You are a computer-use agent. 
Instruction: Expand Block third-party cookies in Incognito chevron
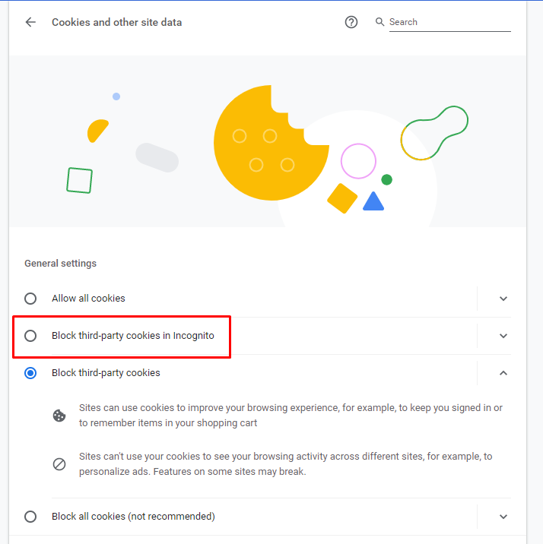tap(503, 336)
